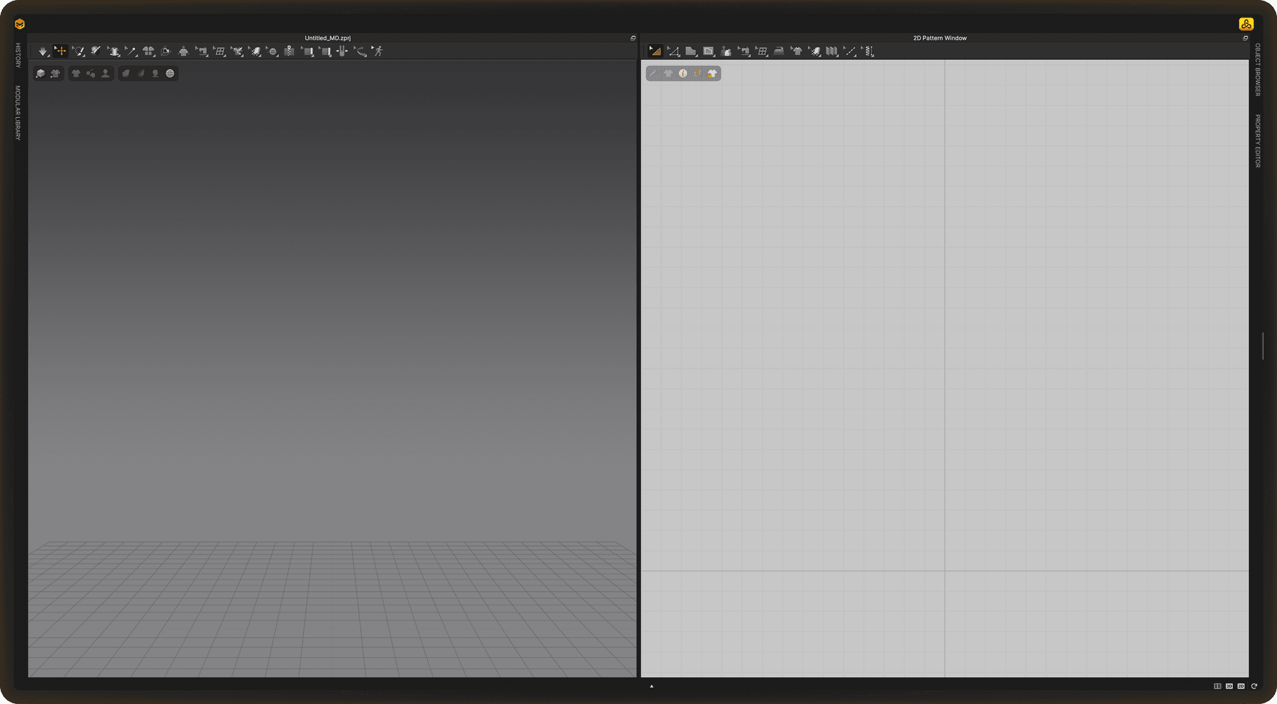Image resolution: width=1277 pixels, height=704 pixels.
Task: Toggle the environment globe display option
Action: coord(170,73)
